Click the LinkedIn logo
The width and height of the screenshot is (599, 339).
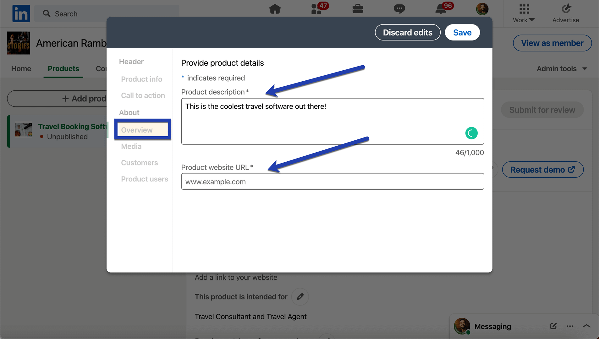coord(21,13)
